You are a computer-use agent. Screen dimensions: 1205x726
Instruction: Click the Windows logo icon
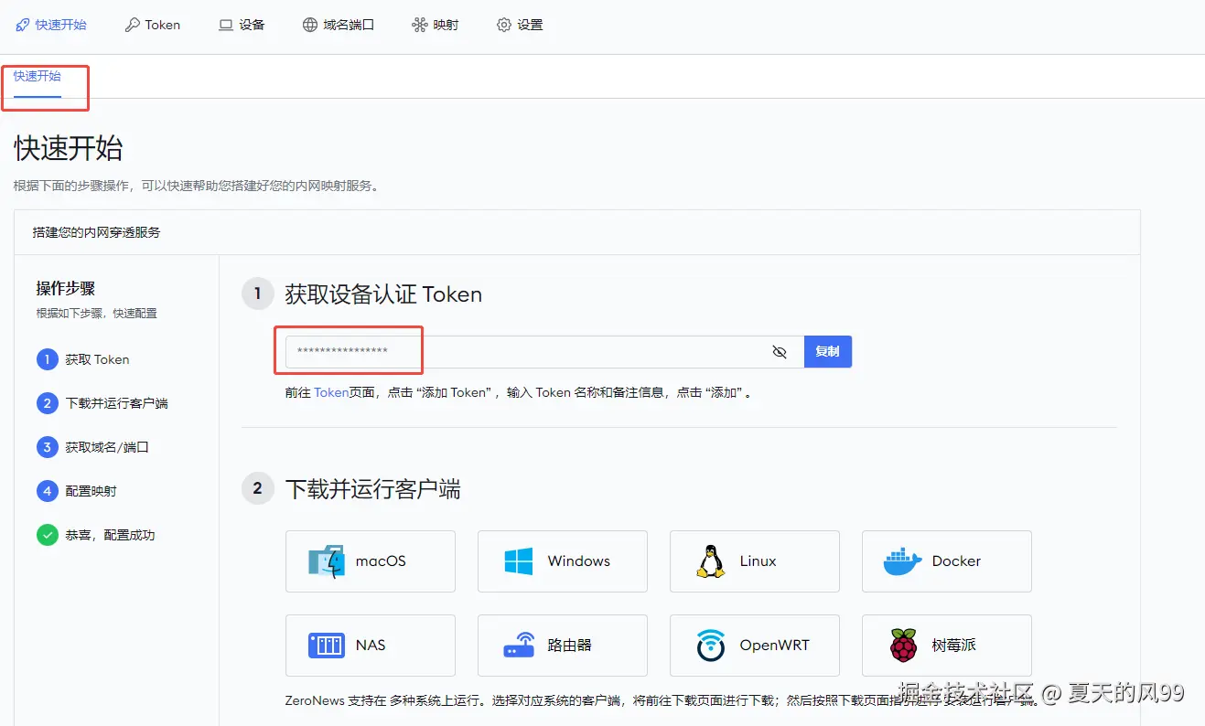(x=519, y=561)
